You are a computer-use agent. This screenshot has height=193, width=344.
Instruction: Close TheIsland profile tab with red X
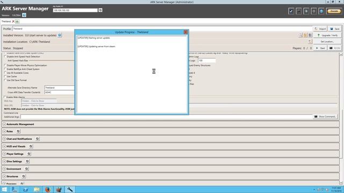point(13,21)
